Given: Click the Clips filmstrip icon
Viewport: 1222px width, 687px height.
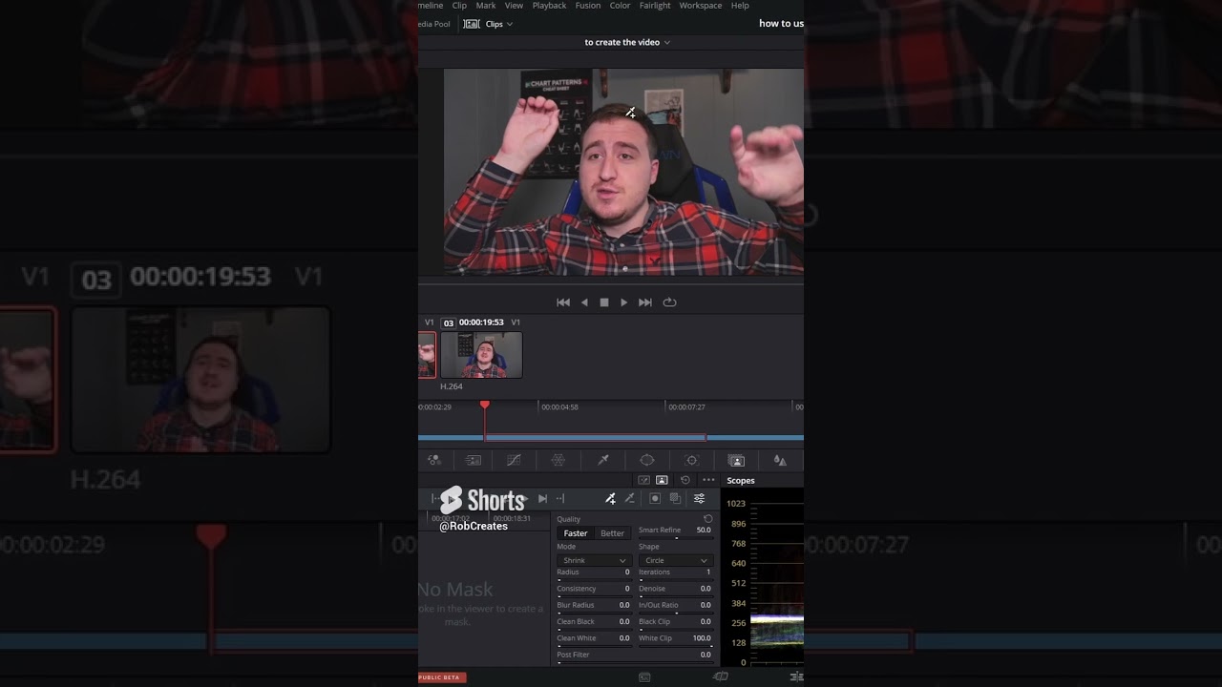Looking at the screenshot, I should [x=472, y=24].
